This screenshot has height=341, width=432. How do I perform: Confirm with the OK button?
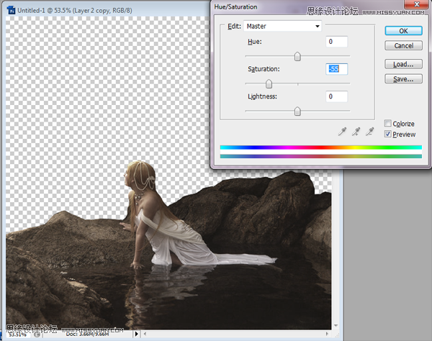[403, 31]
